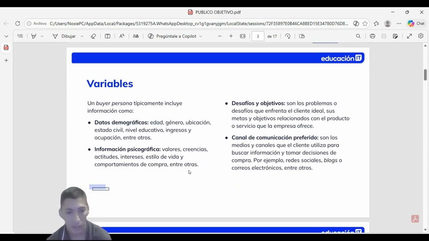Viewport: 429px width, 241px height.
Task: Rotate the PDF page
Action: (x=288, y=36)
